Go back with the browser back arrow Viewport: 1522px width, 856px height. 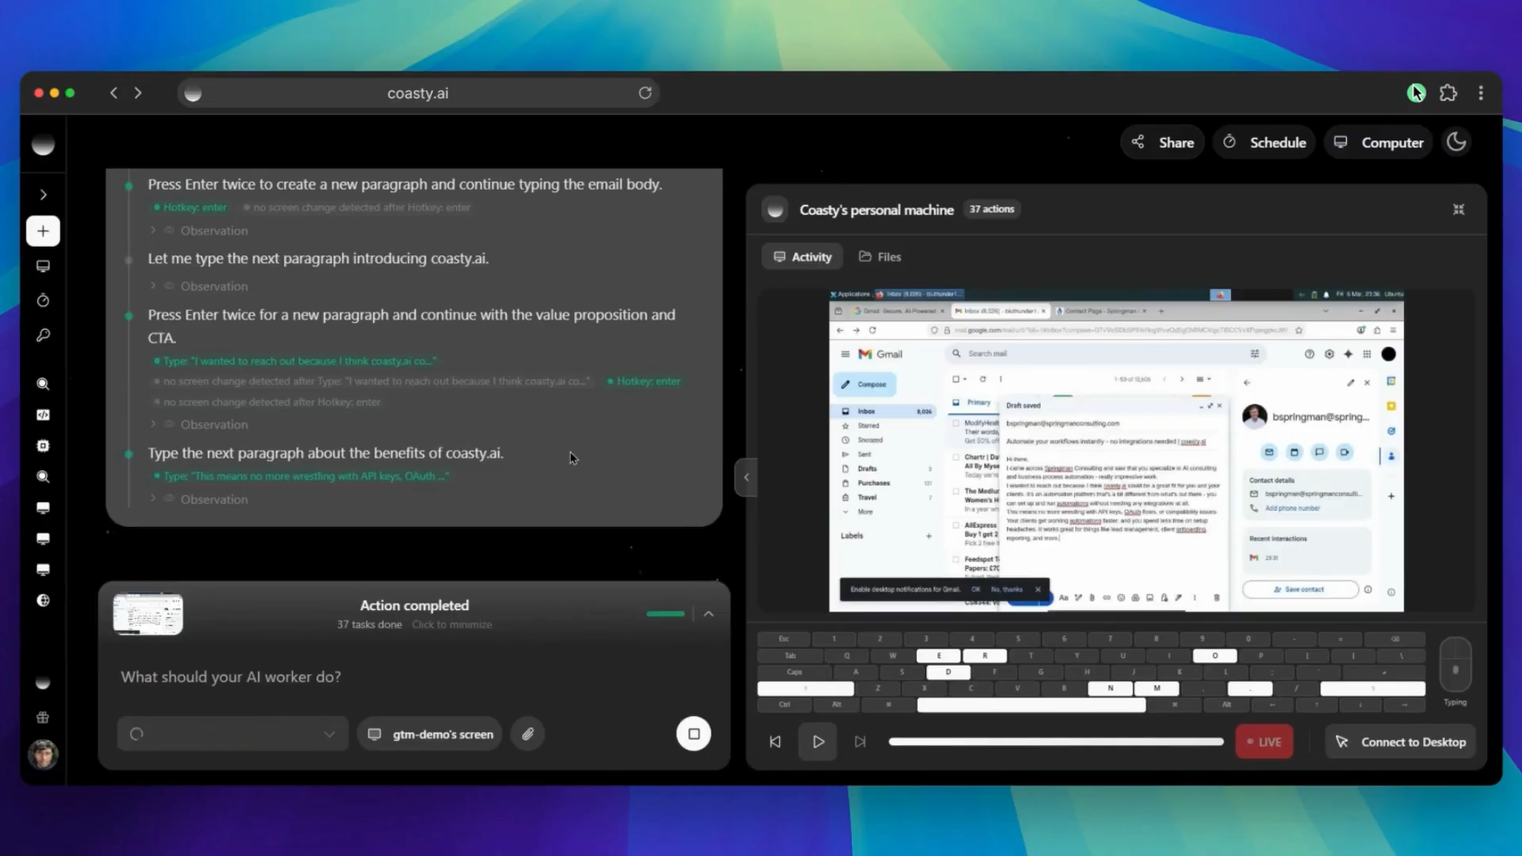pyautogui.click(x=113, y=93)
